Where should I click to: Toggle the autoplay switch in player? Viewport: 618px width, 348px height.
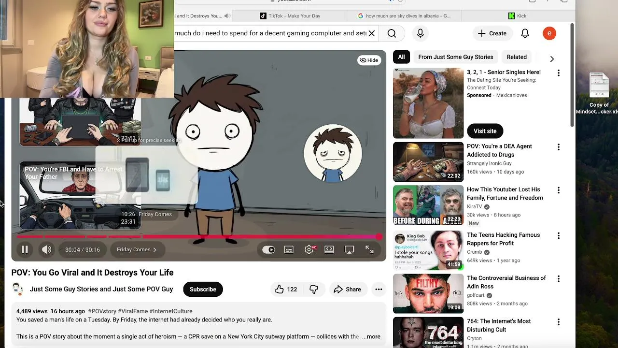click(268, 249)
